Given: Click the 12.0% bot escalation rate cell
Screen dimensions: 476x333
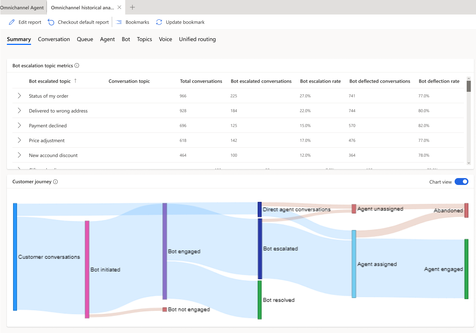Looking at the screenshot, I should 305,155.
